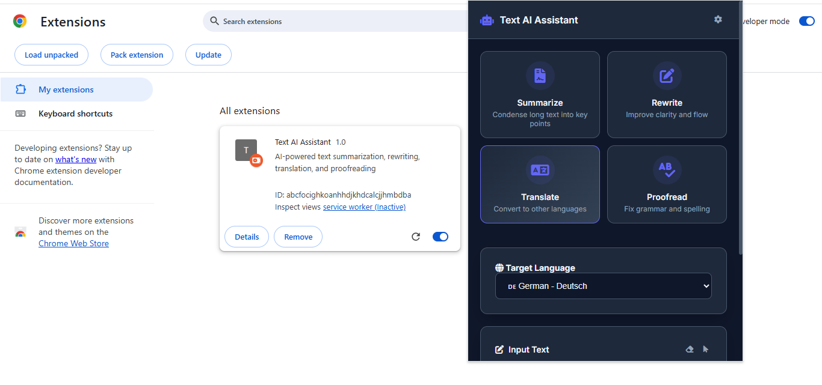Click the Input Text label
This screenshot has height=385, width=822.
[x=528, y=350]
